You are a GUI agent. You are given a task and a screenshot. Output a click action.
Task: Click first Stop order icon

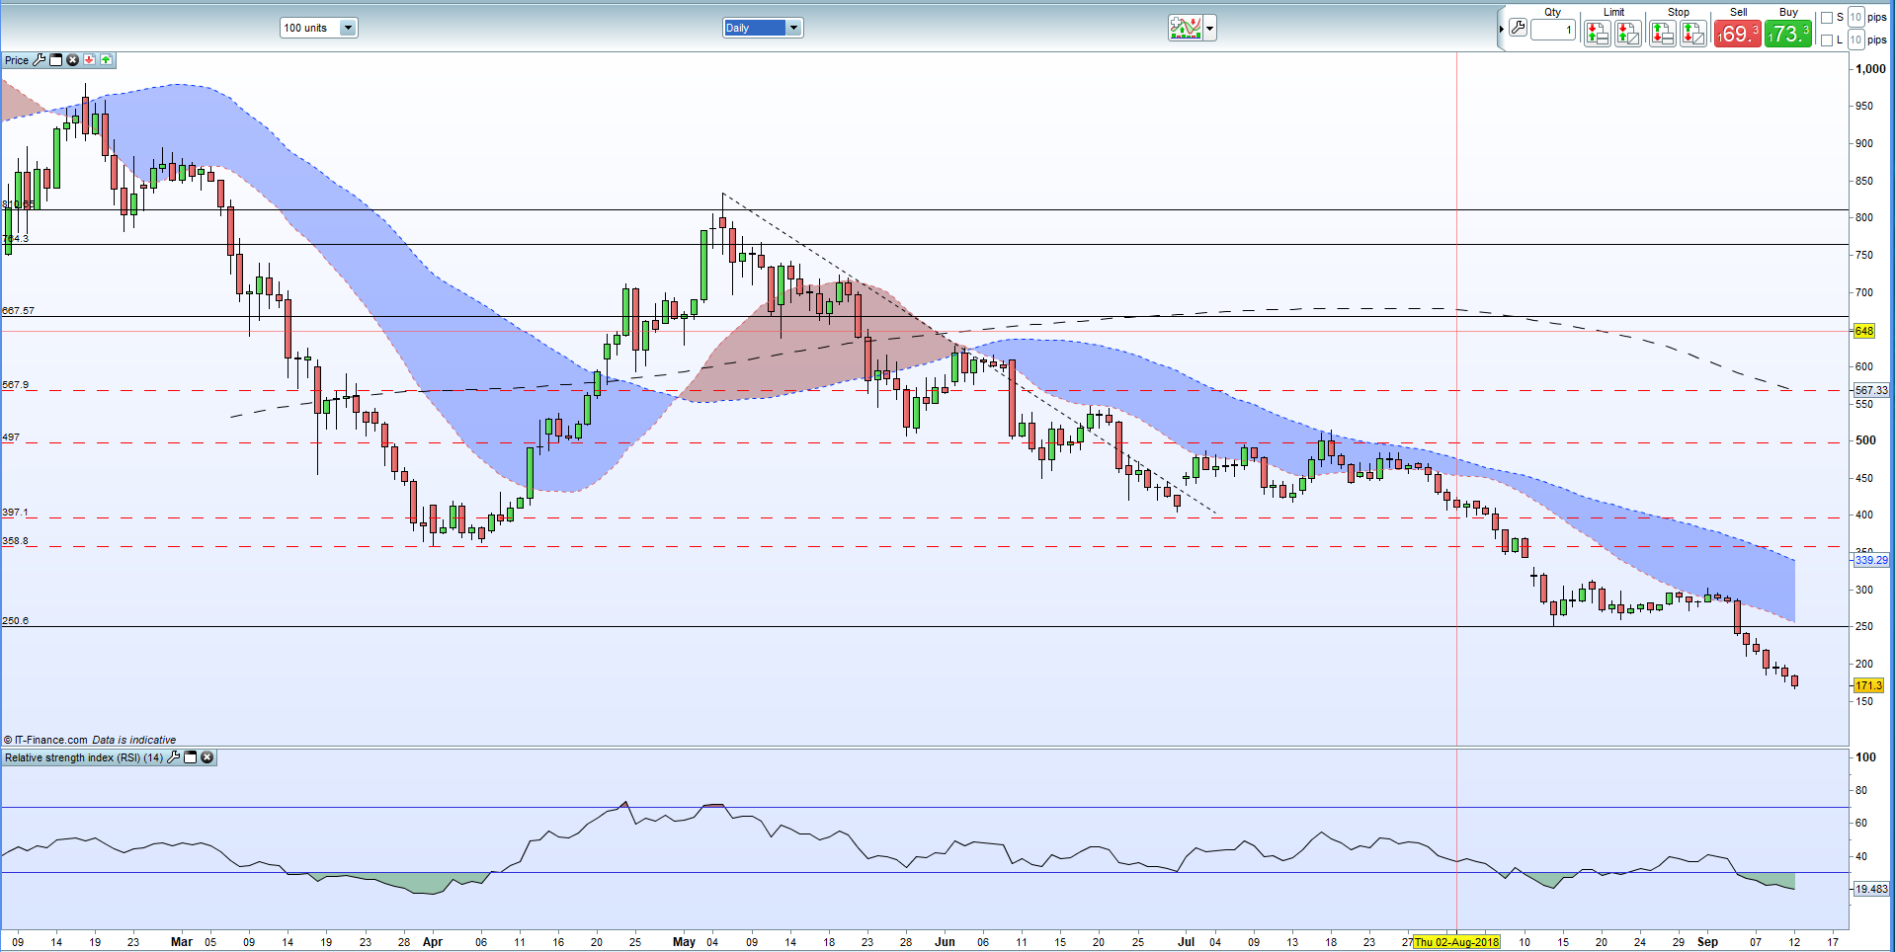pyautogui.click(x=1662, y=34)
